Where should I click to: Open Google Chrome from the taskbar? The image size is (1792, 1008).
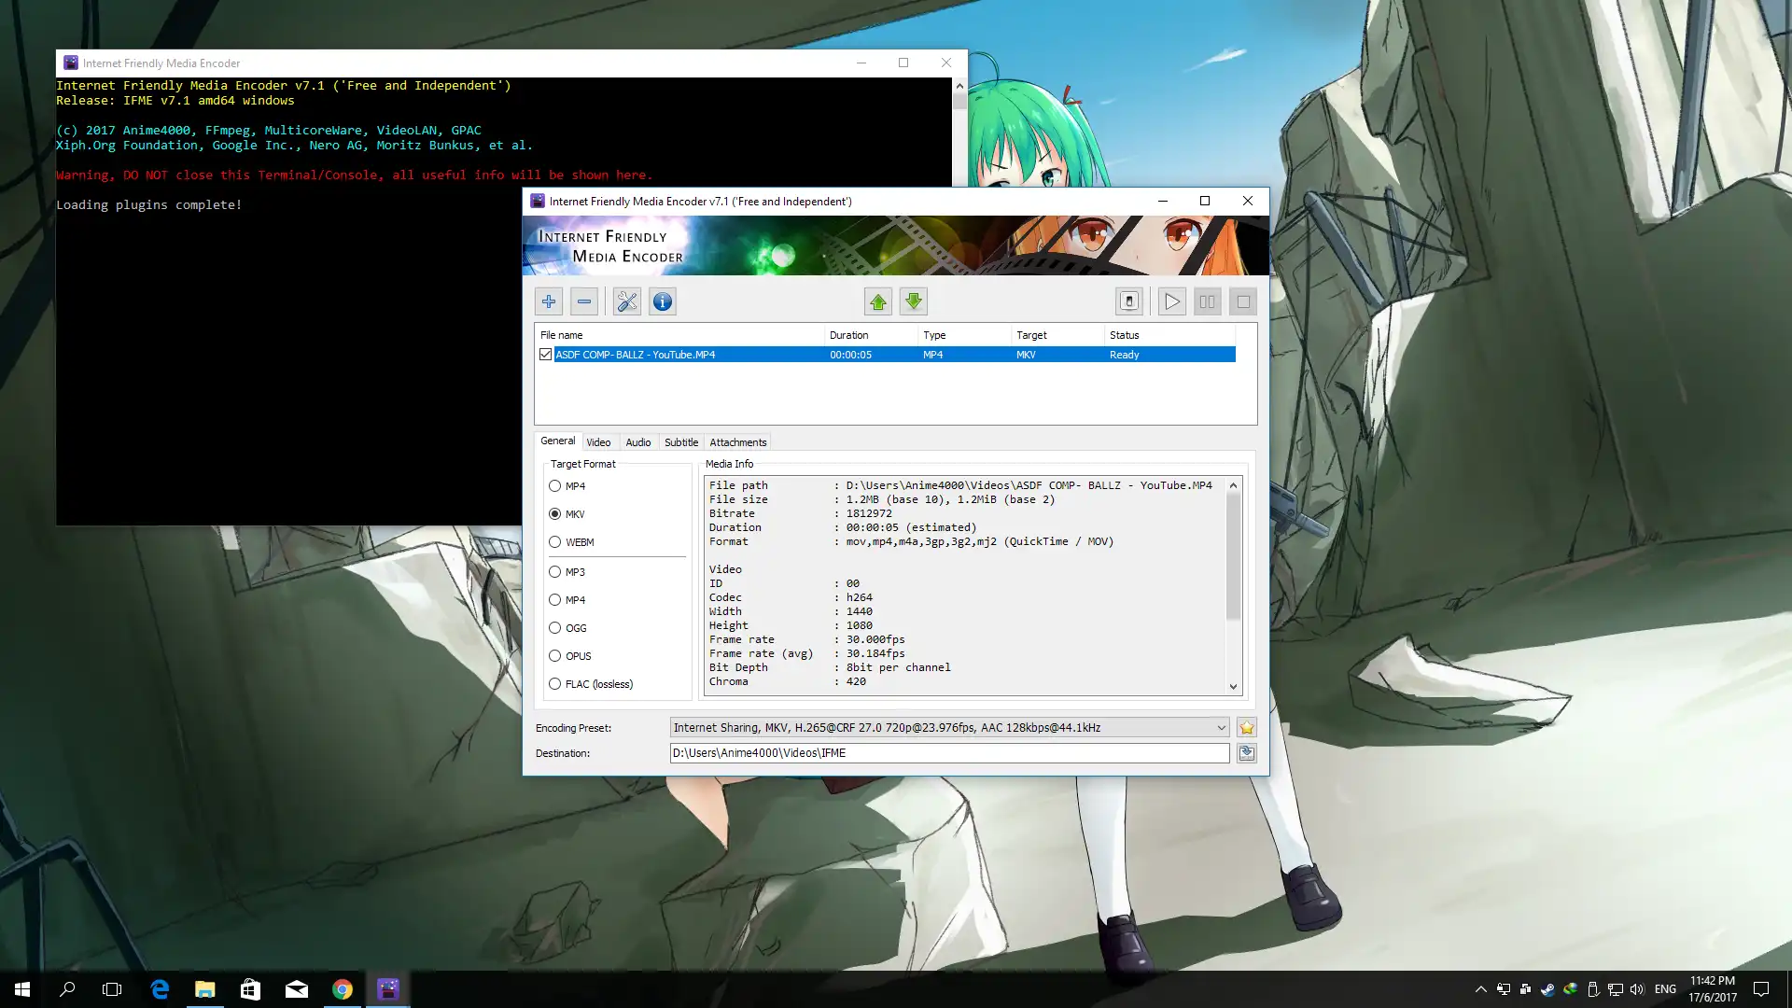tap(343, 989)
